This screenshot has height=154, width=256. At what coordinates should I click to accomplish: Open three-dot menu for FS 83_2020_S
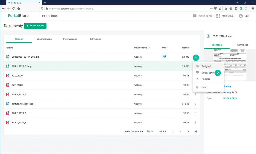point(195,94)
